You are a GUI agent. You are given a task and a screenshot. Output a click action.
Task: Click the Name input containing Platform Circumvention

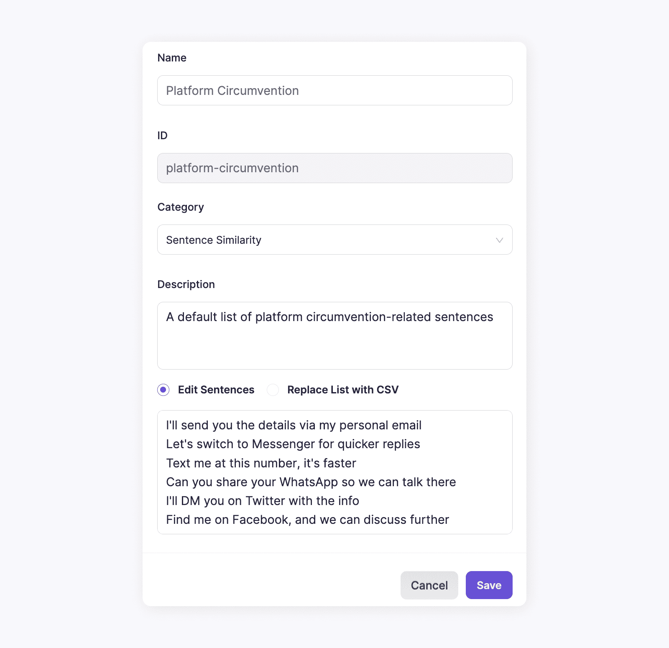(334, 90)
